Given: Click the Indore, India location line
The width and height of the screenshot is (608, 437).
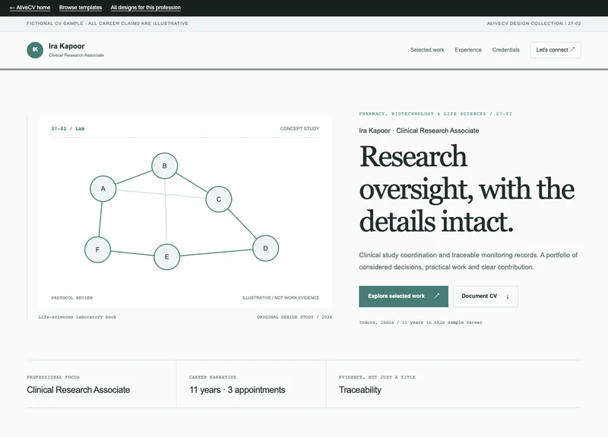Looking at the screenshot, I should tap(421, 322).
